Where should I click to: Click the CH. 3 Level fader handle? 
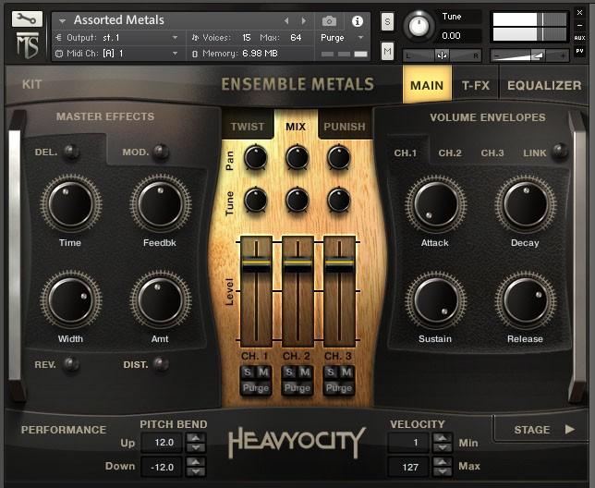[340, 263]
